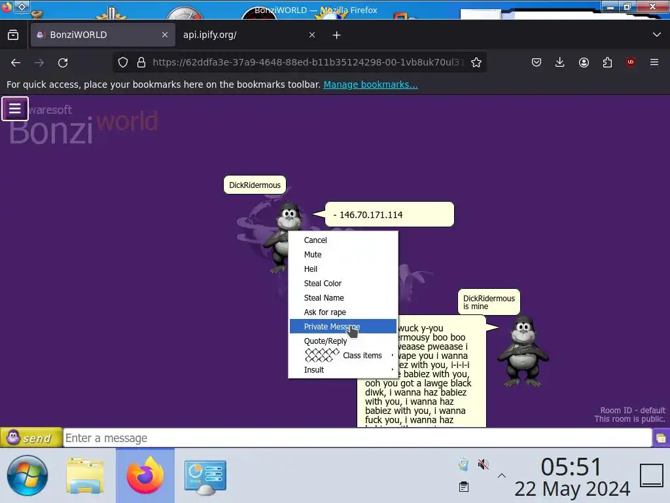Click the right-side Bonzi gorilla
The image size is (670, 503).
523,352
